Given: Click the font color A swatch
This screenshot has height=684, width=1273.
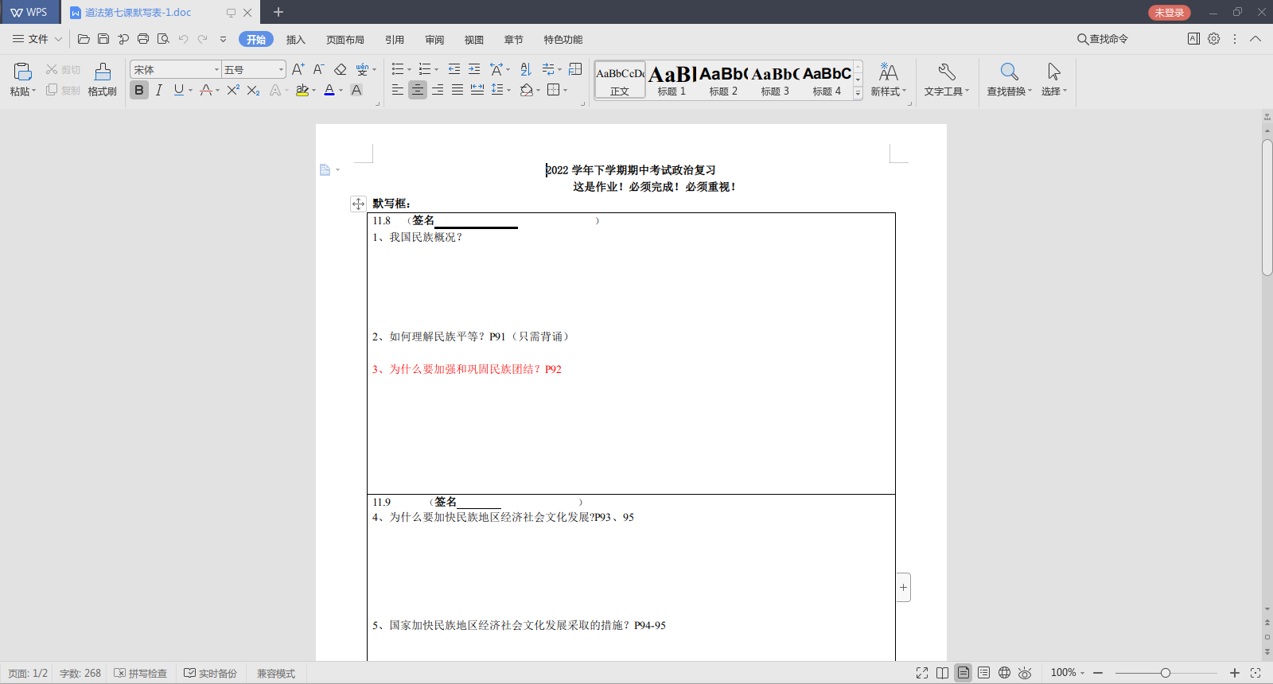Looking at the screenshot, I should click(x=329, y=91).
